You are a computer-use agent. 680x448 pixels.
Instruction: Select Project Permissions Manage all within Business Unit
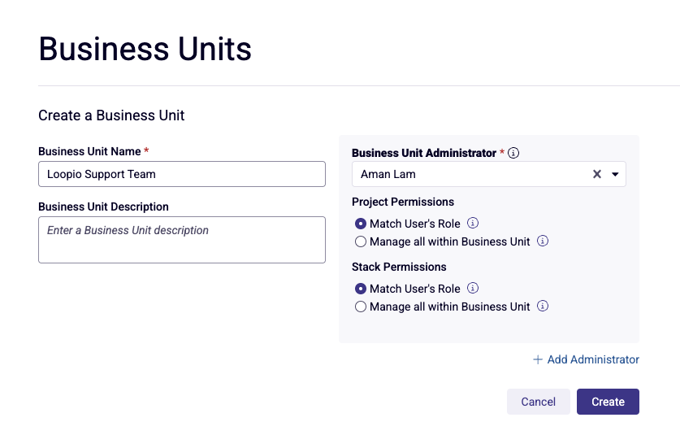pyautogui.click(x=361, y=241)
